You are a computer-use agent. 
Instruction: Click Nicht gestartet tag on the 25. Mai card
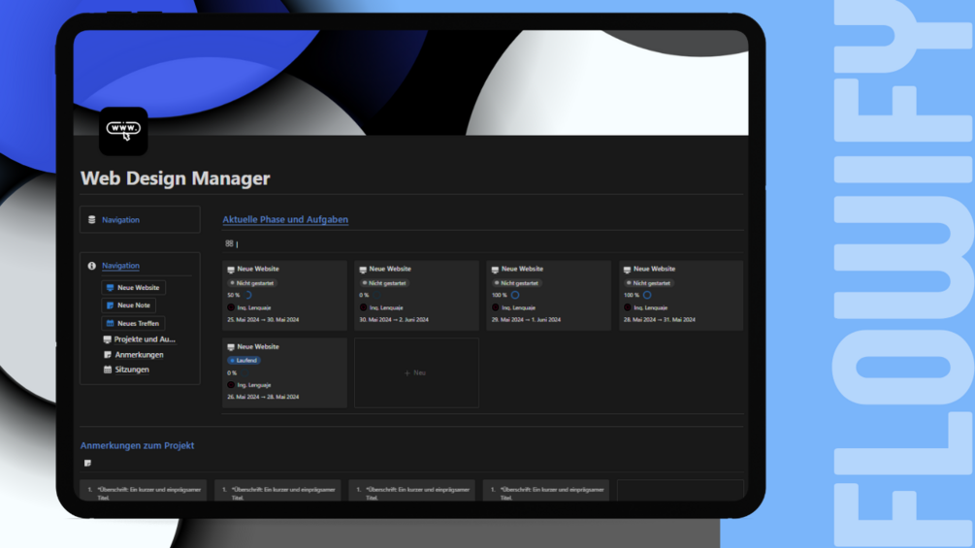pyautogui.click(x=252, y=283)
